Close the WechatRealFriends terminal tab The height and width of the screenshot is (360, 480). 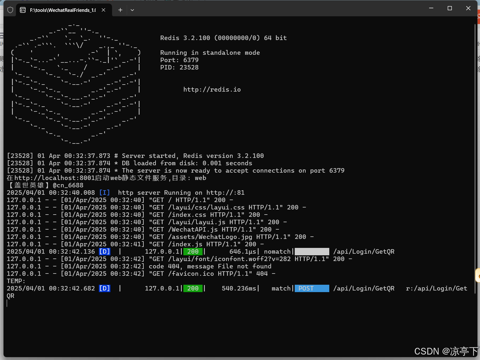pos(103,10)
